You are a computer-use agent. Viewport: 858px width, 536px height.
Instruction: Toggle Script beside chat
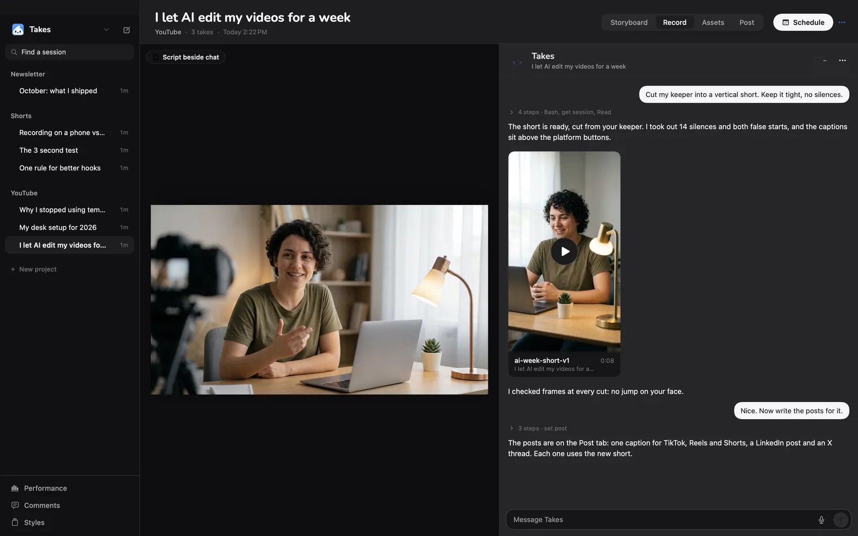[x=186, y=57]
